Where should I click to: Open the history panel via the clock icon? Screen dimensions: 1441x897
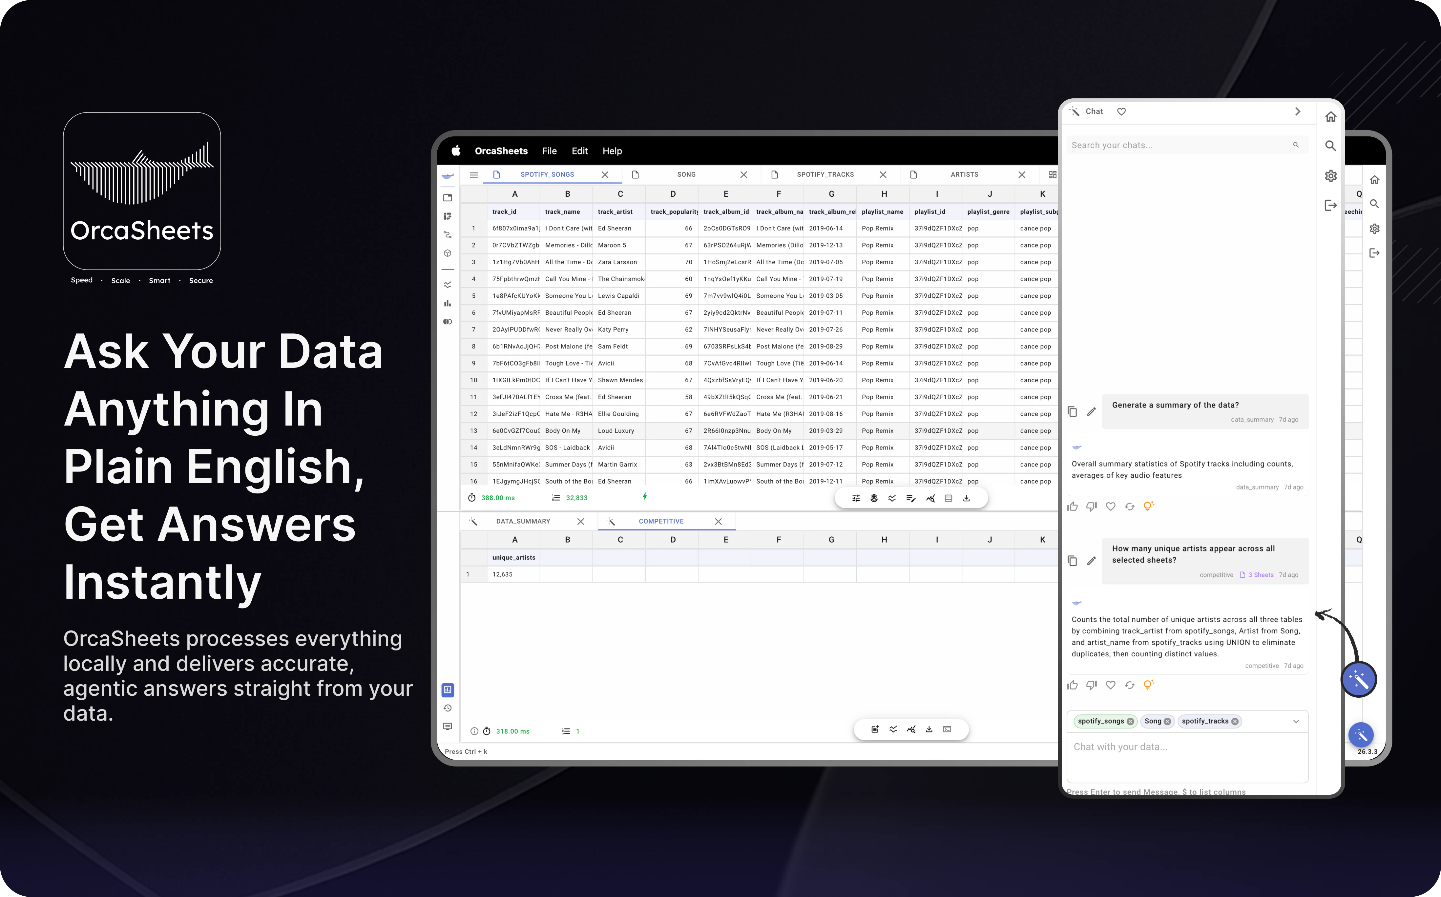448,707
